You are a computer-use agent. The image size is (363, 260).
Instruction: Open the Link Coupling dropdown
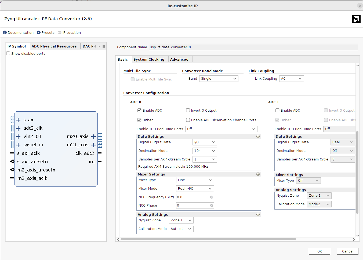pyautogui.click(x=292, y=79)
